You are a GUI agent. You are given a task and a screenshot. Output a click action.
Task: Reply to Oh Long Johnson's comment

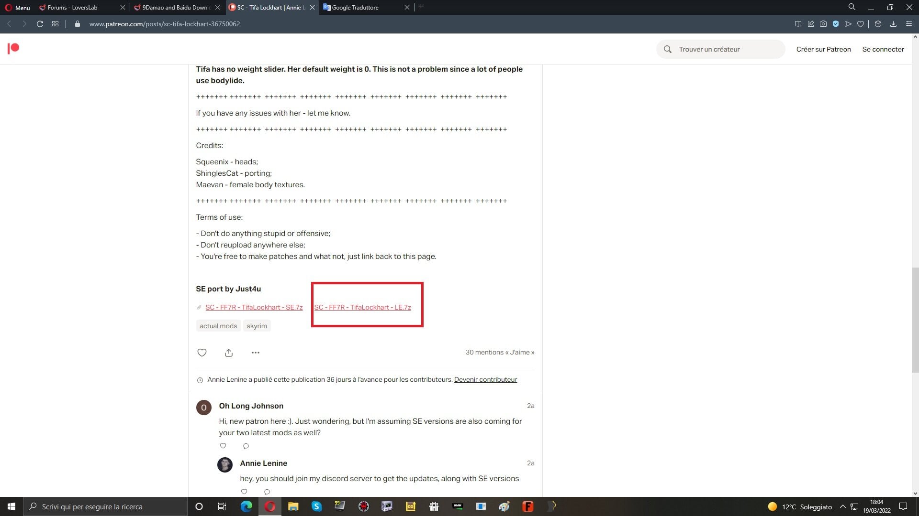[246, 446]
